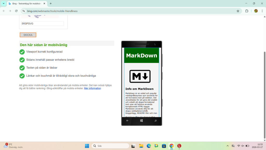Click the Windows Start button

(87, 146)
